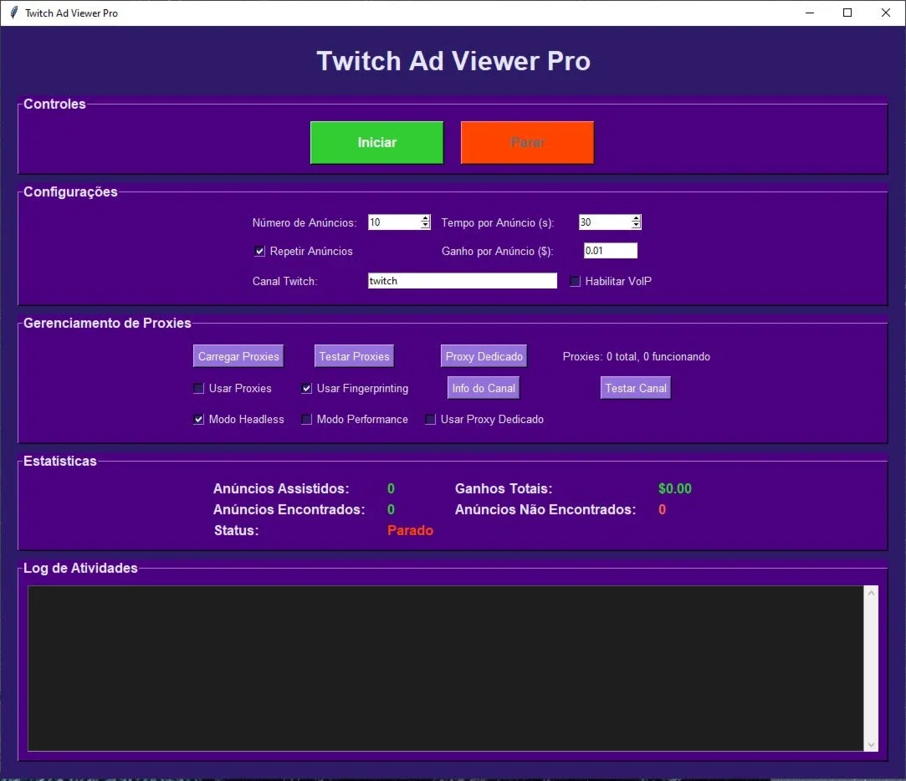Viewport: 906px width, 781px height.
Task: Open the Proxy Dedicado button
Action: tap(484, 356)
